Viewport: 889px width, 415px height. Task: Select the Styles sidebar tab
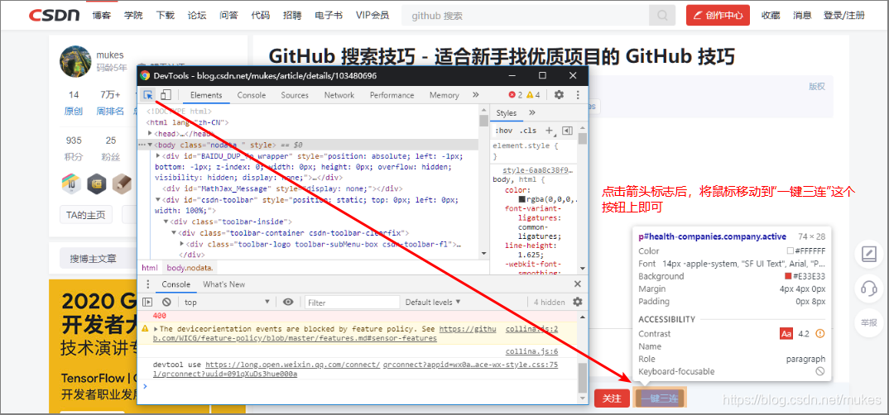507,112
